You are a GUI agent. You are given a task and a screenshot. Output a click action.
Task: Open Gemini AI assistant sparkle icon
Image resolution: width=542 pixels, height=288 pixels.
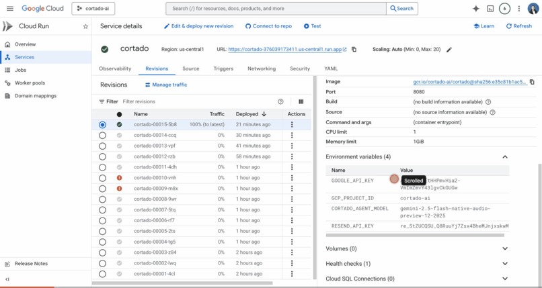pyautogui.click(x=476, y=9)
